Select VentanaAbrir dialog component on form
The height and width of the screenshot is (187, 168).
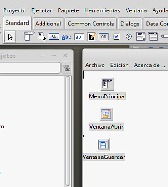click(106, 115)
